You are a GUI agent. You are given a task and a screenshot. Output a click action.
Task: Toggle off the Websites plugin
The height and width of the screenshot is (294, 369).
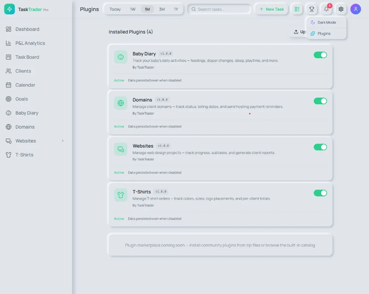point(320,147)
